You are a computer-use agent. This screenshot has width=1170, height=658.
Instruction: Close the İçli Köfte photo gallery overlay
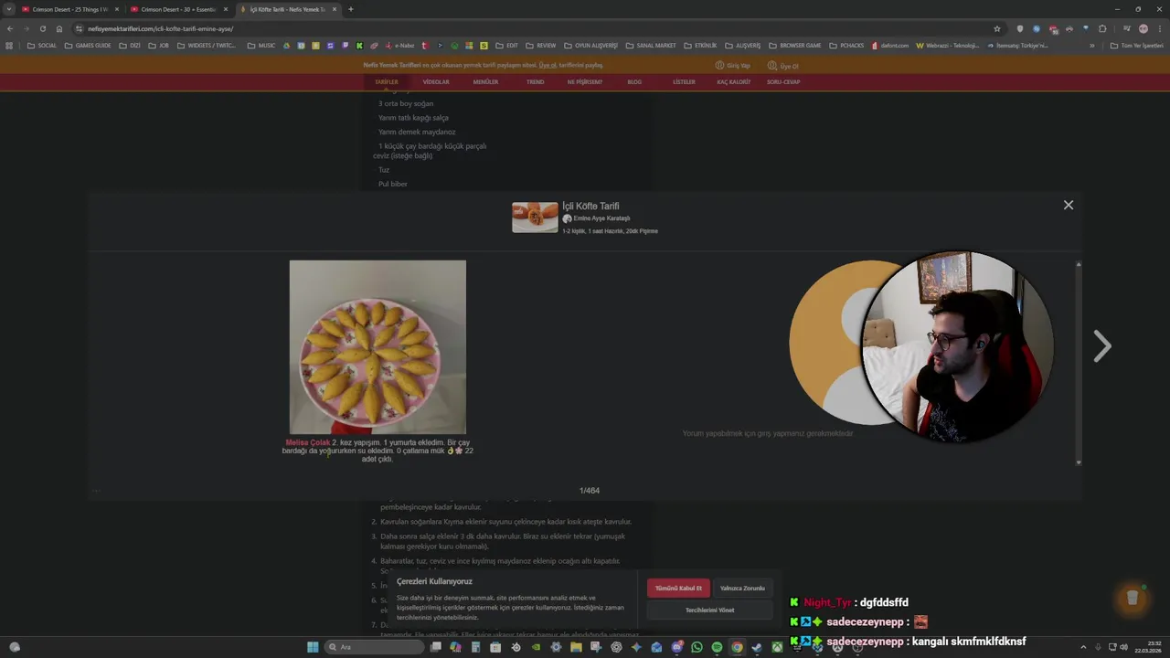(x=1068, y=205)
